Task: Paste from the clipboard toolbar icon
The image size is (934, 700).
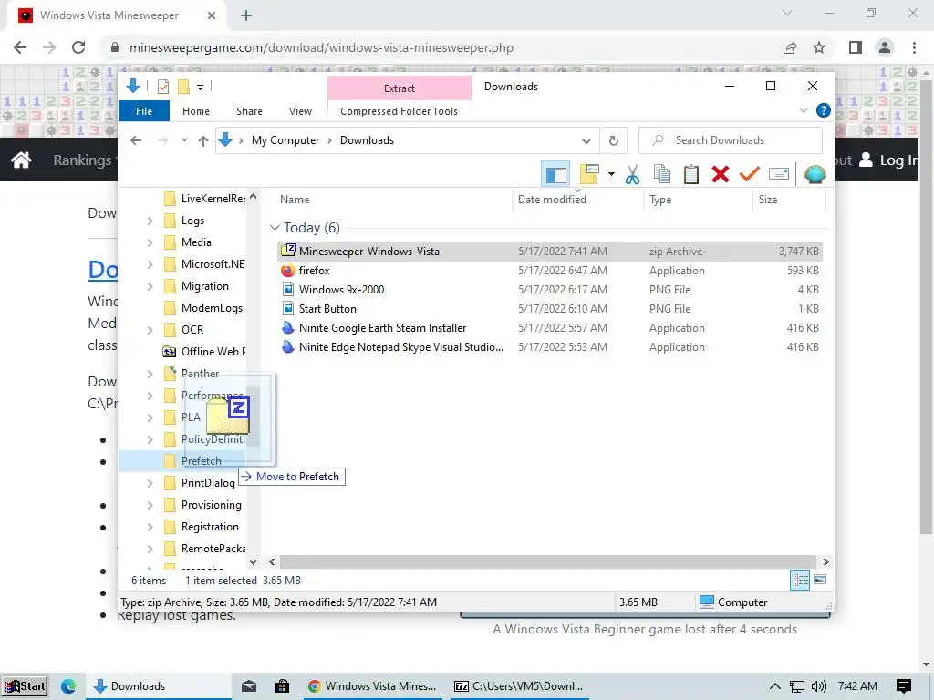Action: pos(691,174)
